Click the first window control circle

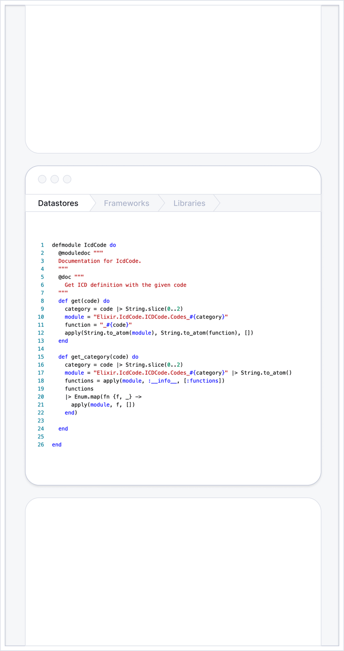pos(42,179)
